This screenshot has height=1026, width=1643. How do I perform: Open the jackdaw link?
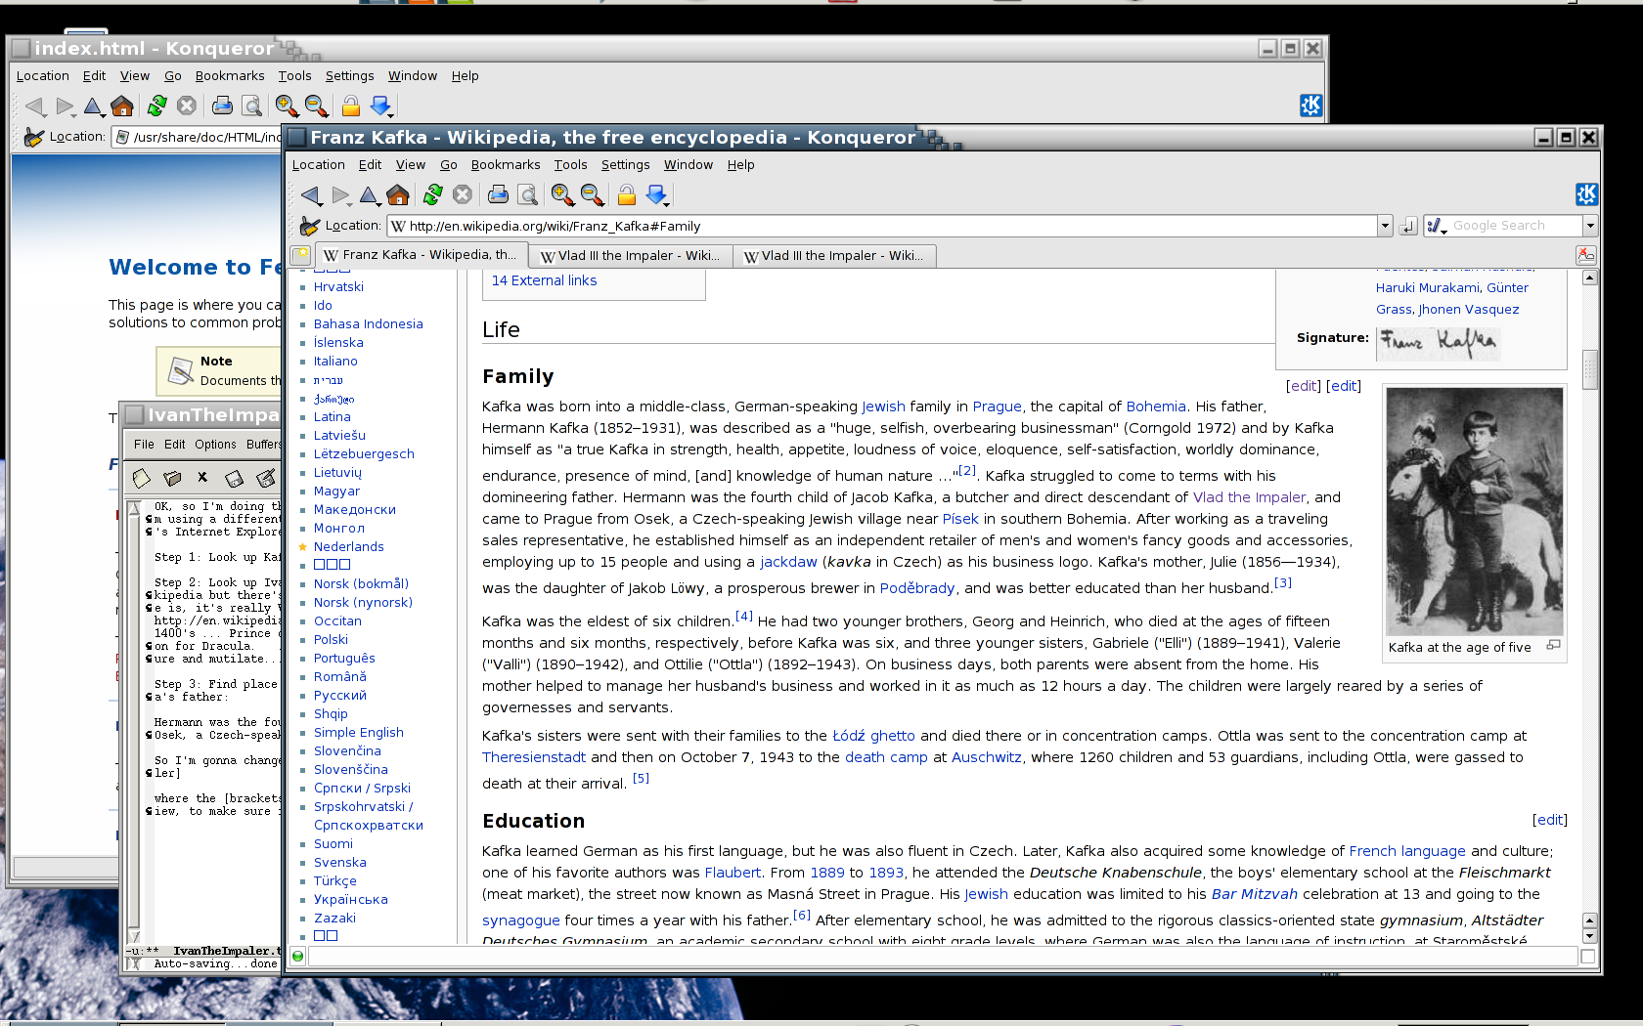(788, 562)
